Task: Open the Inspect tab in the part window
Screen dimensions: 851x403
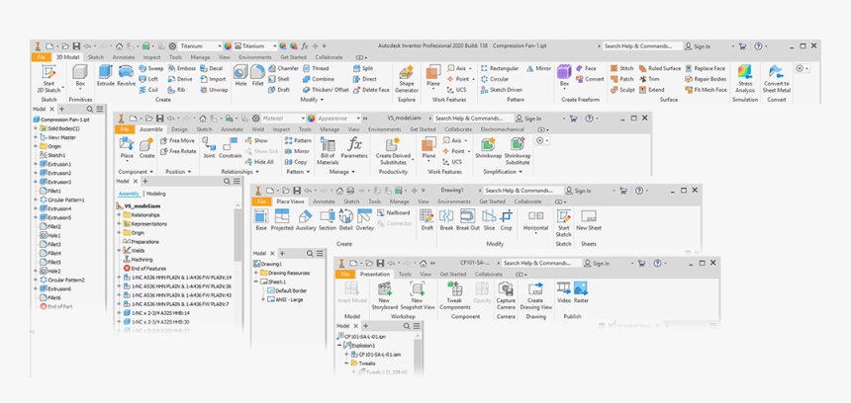Action: (152, 57)
